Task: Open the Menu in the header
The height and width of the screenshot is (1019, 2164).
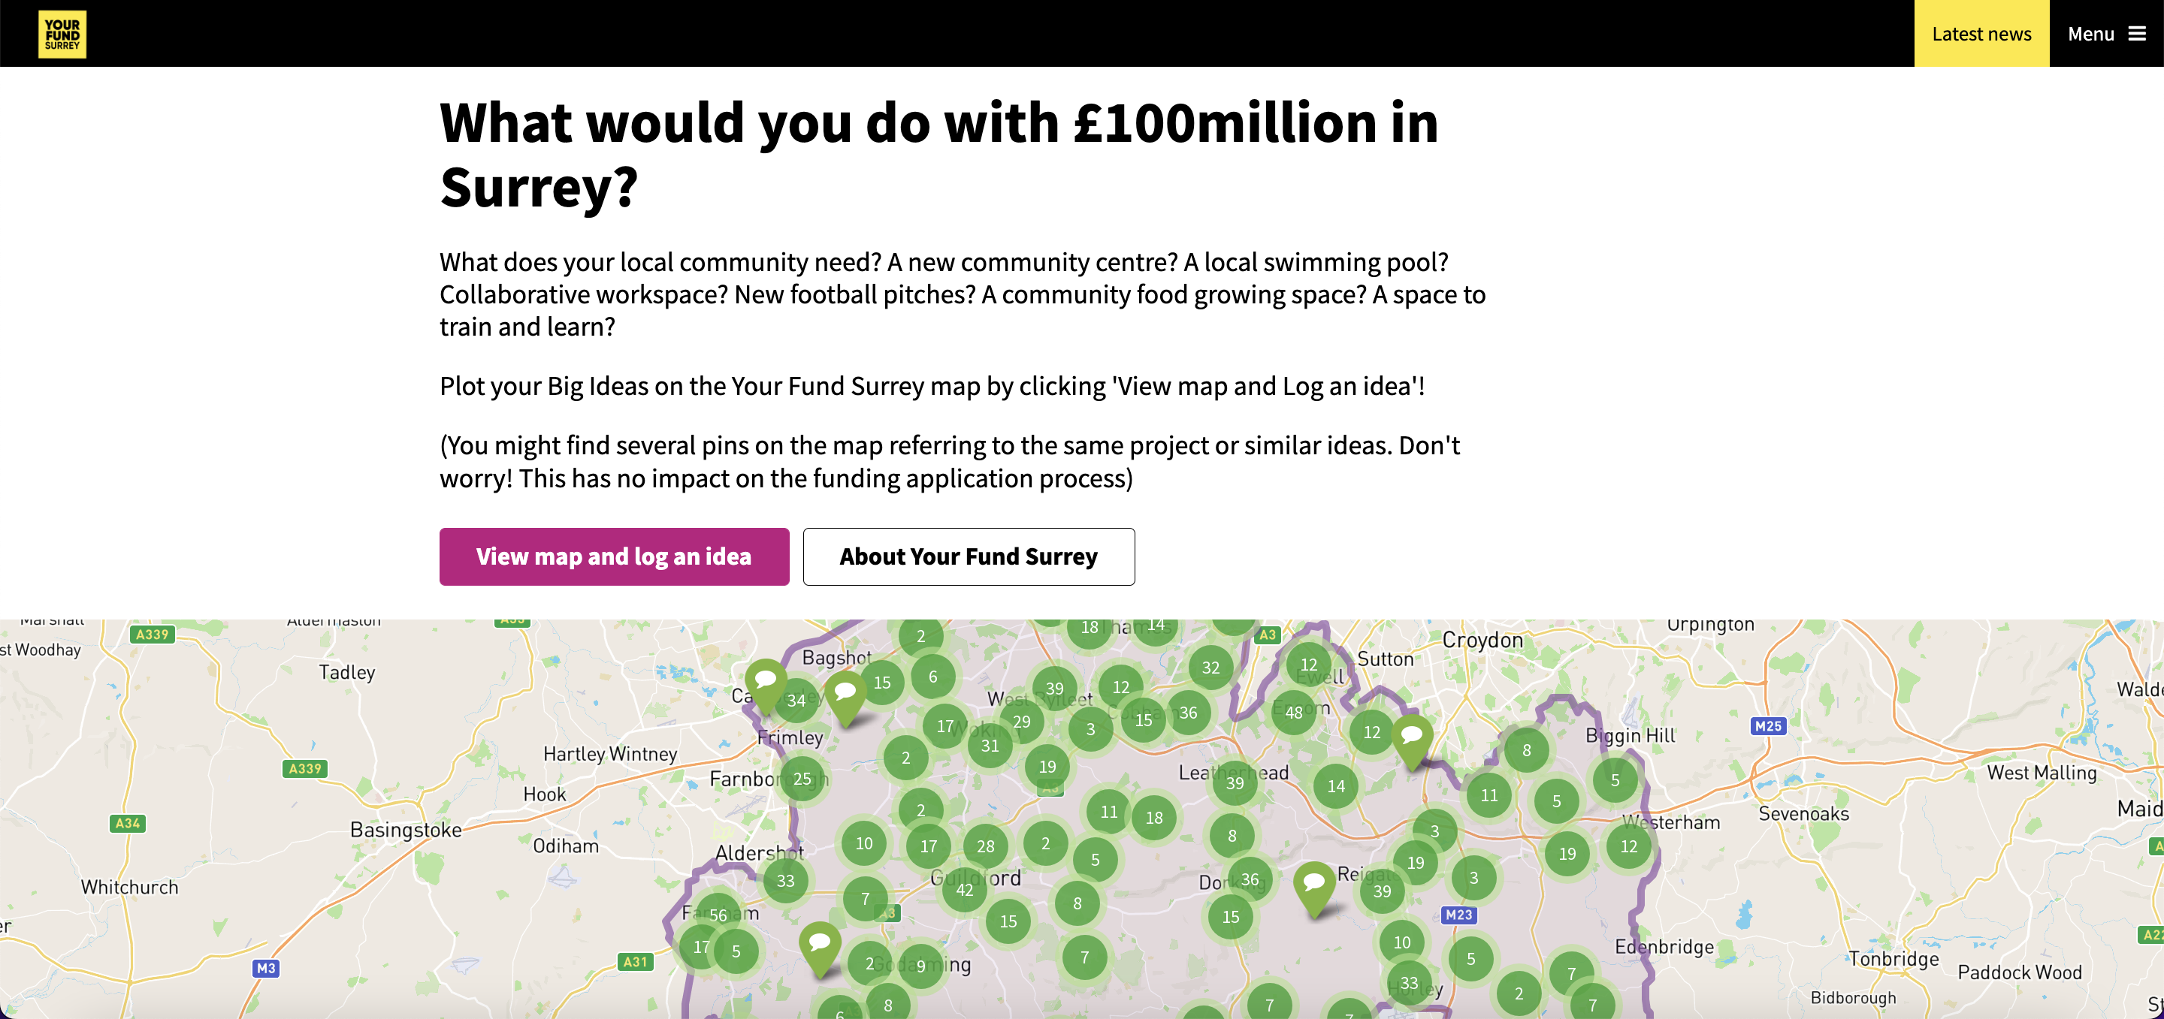Action: [2106, 34]
